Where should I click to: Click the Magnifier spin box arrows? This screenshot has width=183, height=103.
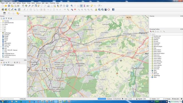pyautogui.click(x=150, y=99)
